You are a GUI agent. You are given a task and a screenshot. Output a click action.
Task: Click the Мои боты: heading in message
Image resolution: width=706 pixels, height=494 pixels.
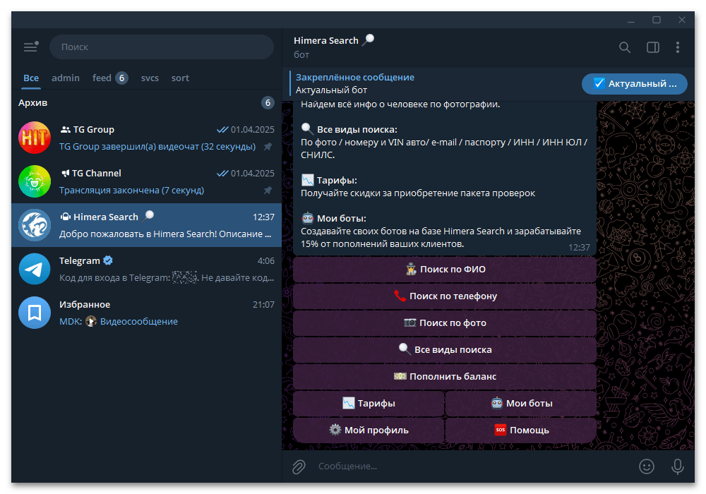coord(341,219)
